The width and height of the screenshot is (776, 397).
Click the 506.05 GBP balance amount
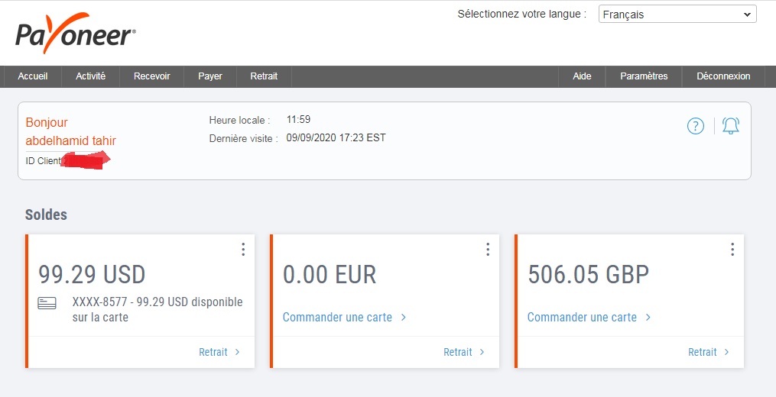(x=589, y=274)
